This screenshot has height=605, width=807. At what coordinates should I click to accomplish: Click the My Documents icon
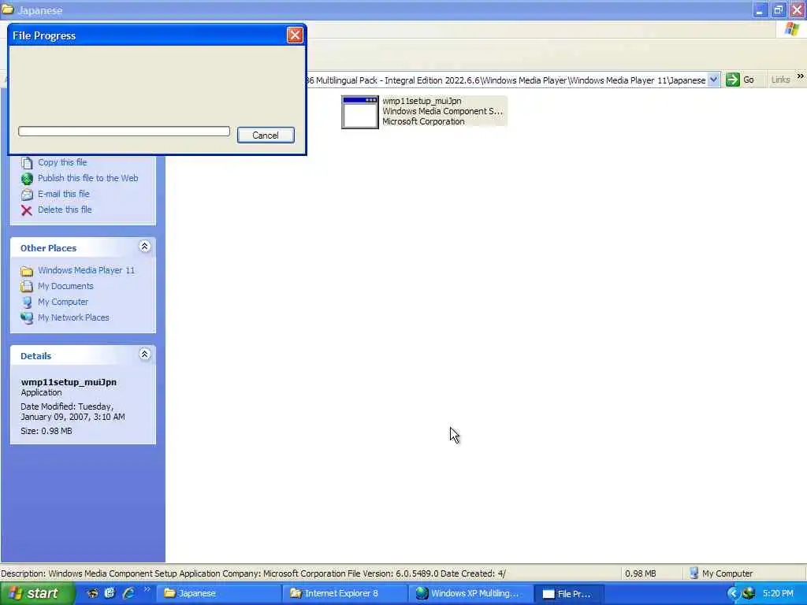tap(27, 287)
